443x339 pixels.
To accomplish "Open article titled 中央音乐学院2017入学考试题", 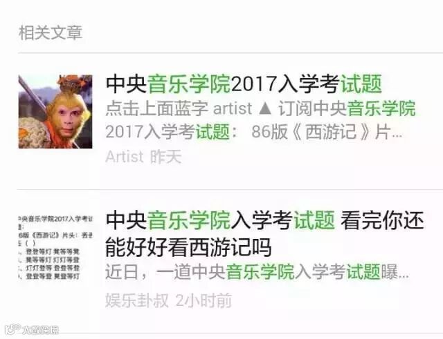I will click(x=244, y=84).
